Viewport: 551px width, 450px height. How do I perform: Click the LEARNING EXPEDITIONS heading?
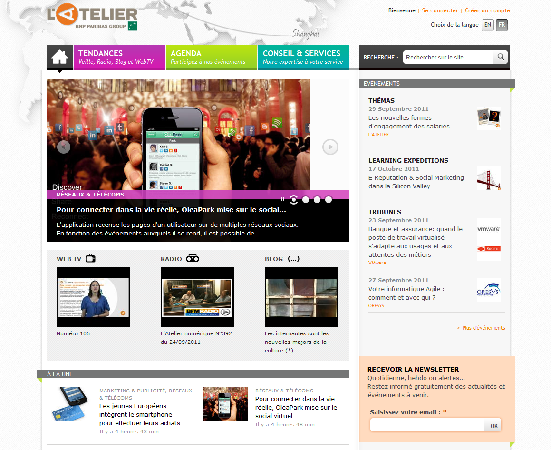[x=408, y=161]
